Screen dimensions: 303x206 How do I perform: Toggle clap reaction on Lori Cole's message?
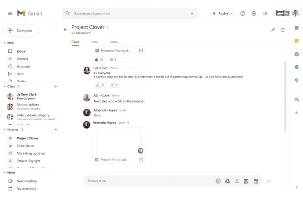tap(114, 85)
